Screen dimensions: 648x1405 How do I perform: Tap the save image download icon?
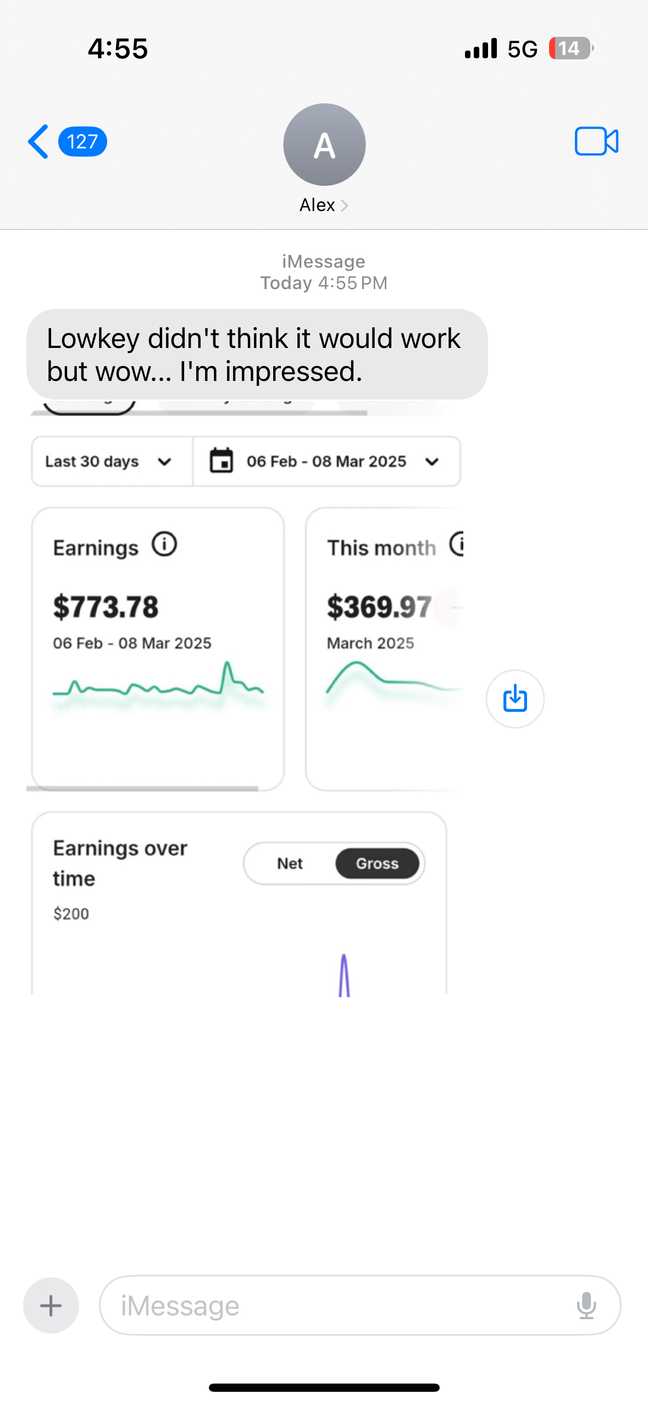point(515,699)
